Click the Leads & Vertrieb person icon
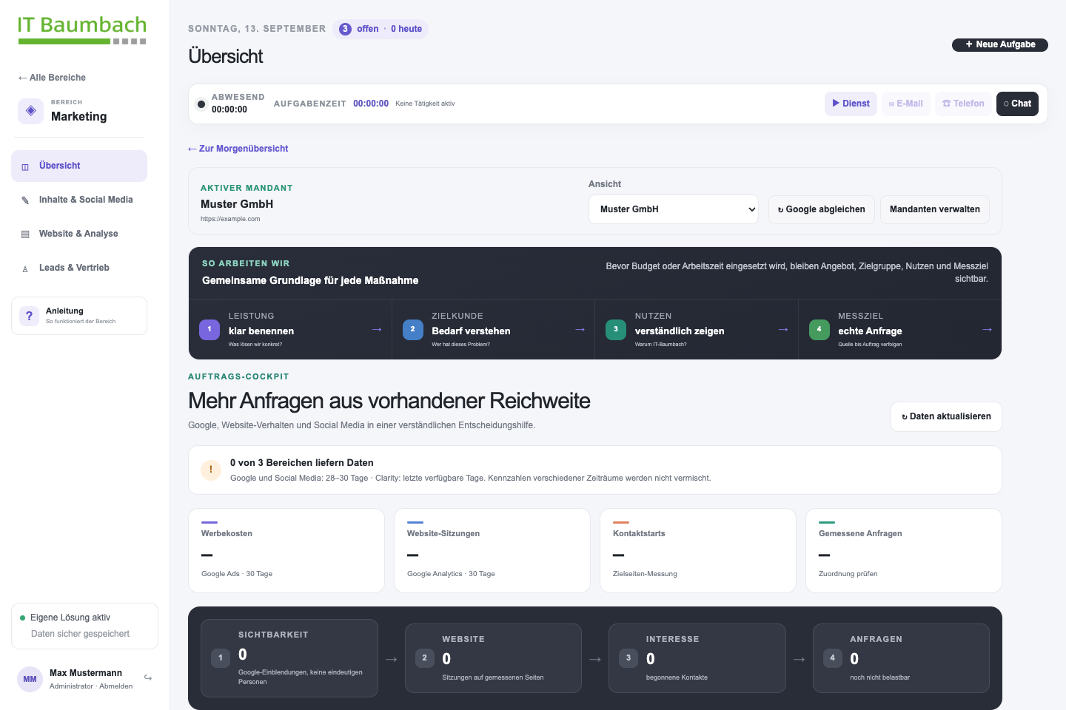 tap(25, 268)
